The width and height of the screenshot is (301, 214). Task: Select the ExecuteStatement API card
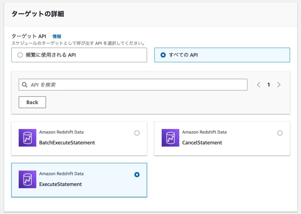coord(79,180)
